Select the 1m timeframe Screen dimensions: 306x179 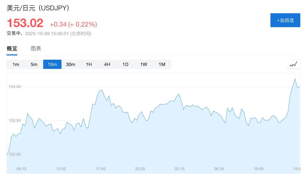pos(16,64)
